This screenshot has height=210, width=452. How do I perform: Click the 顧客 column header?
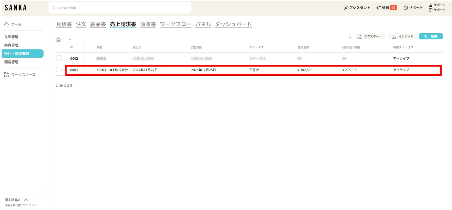click(99, 47)
